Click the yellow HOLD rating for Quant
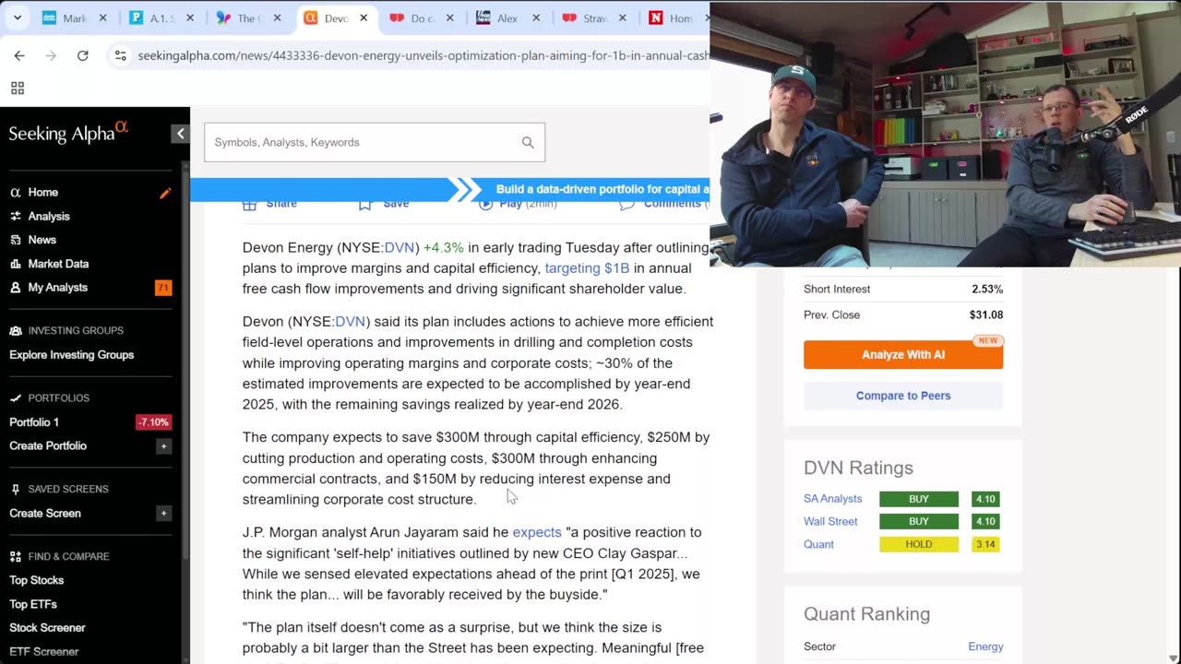Viewport: 1181px width, 664px height. [x=919, y=545]
